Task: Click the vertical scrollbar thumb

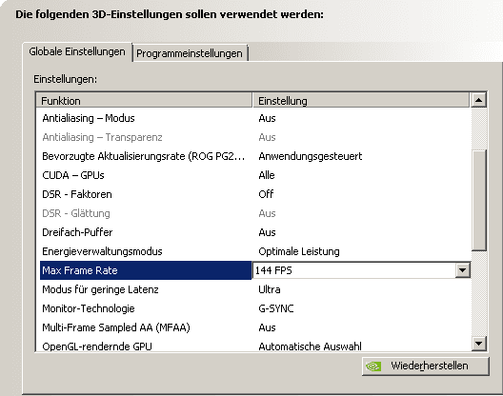Action: click(478, 200)
